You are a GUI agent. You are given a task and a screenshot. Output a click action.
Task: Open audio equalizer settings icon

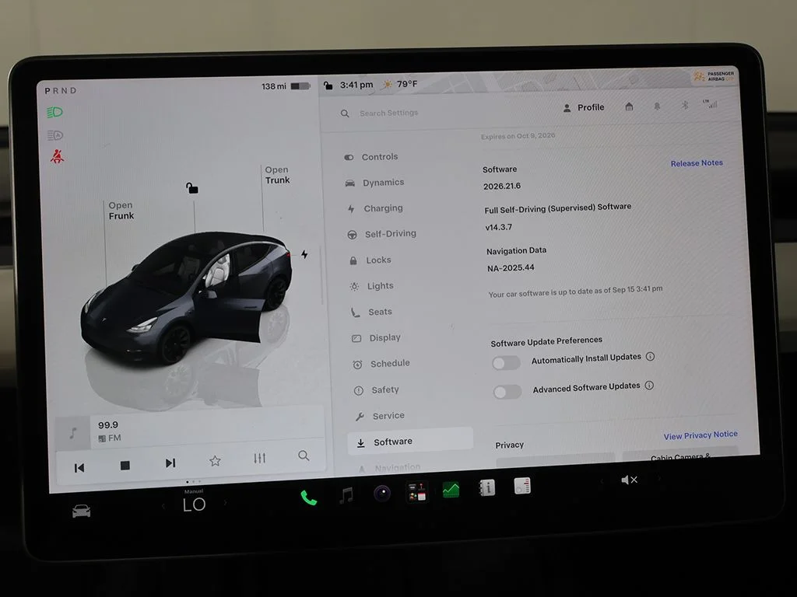pyautogui.click(x=259, y=459)
